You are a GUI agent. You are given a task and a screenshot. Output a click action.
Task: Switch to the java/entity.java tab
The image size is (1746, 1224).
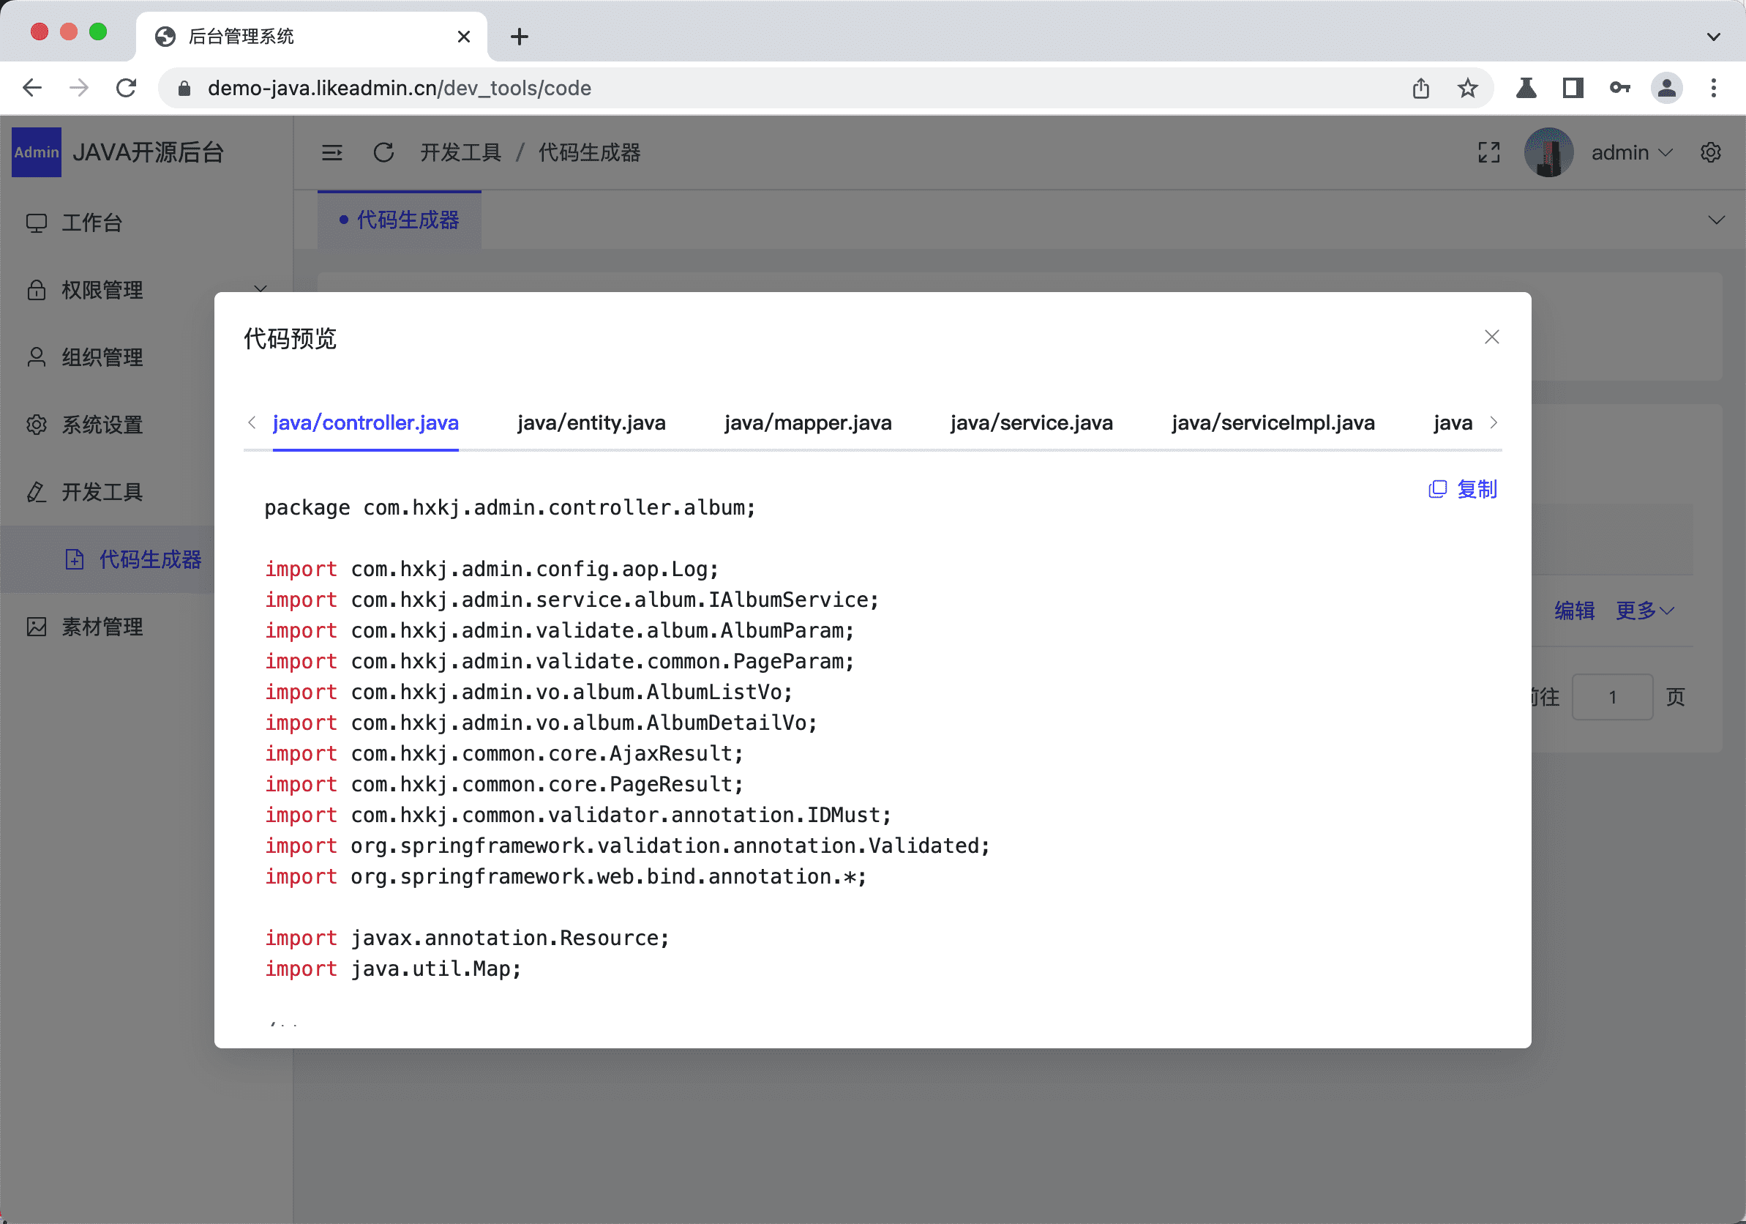591,423
